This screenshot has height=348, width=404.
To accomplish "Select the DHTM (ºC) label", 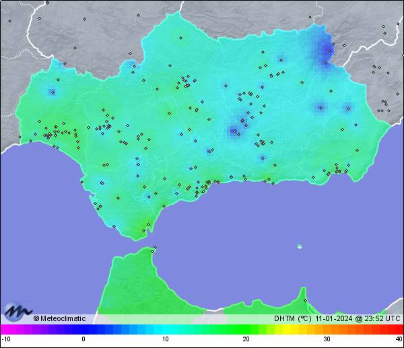I will pos(293,318).
